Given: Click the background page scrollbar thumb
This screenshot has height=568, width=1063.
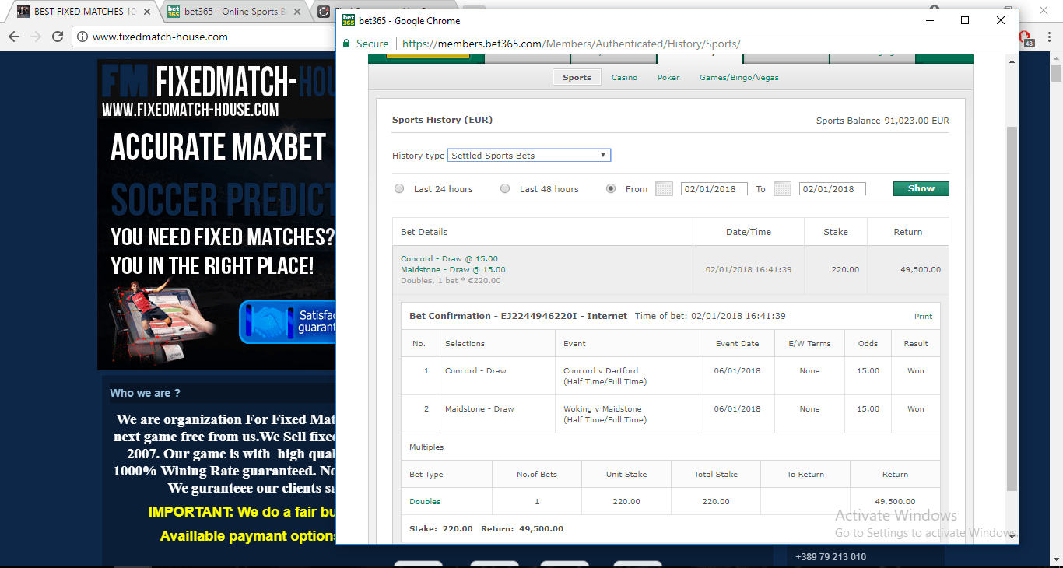Looking at the screenshot, I should pos(1056,72).
